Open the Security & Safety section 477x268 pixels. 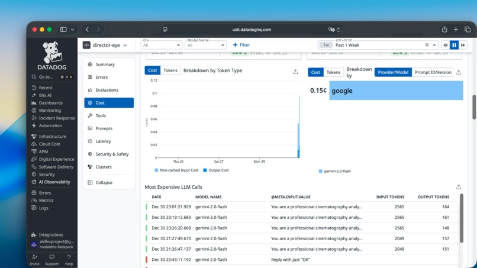point(109,154)
